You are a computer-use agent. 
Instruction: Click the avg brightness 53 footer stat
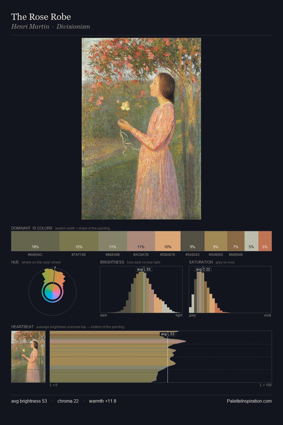tap(29, 401)
